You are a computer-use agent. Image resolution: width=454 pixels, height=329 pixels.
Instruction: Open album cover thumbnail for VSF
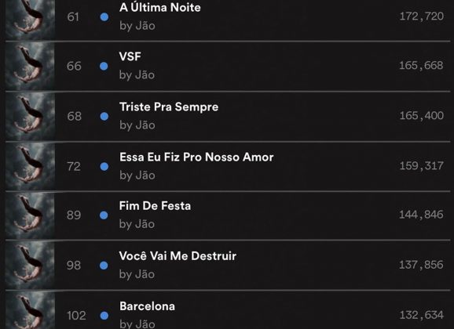(30, 67)
